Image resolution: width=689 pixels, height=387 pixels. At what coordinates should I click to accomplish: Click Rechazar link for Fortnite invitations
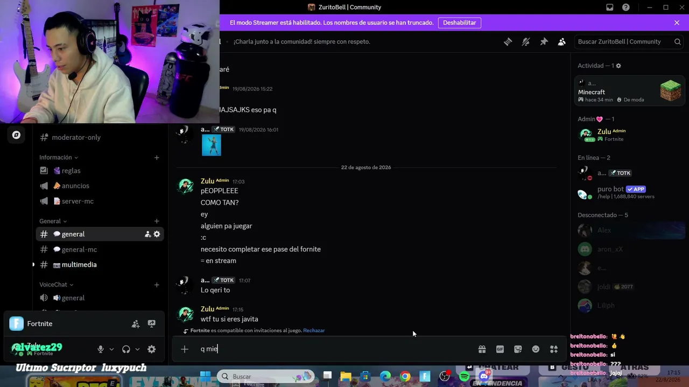pos(314,331)
